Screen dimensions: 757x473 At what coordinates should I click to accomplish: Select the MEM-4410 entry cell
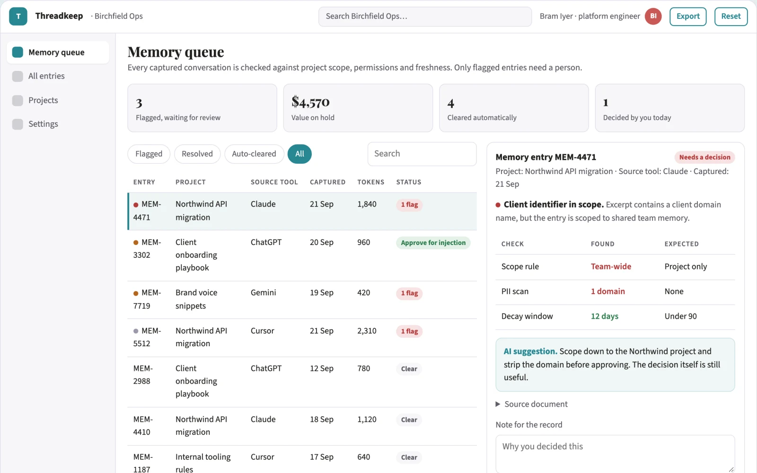point(149,426)
